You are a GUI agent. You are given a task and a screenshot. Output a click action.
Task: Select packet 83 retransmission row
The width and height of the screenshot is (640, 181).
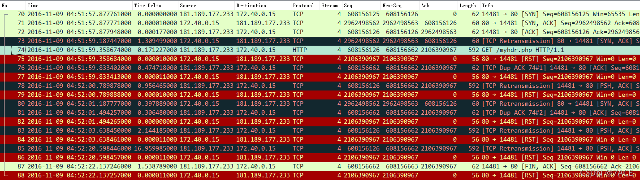pos(320,130)
